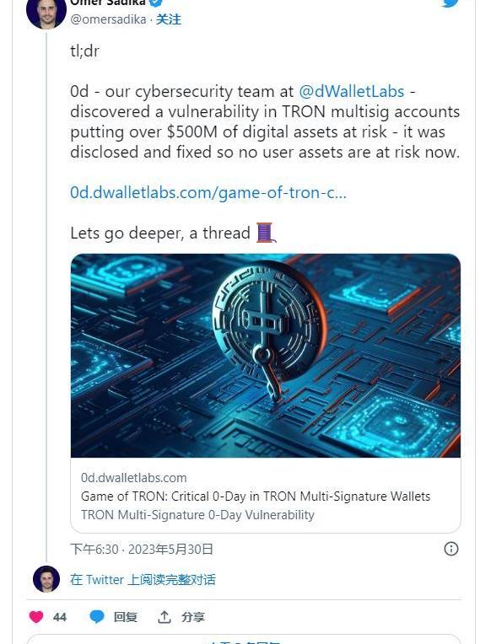Click the small avatar near read full conversation

tap(46, 579)
